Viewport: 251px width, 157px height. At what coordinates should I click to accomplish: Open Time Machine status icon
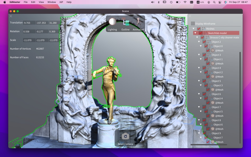(x=171, y=2)
